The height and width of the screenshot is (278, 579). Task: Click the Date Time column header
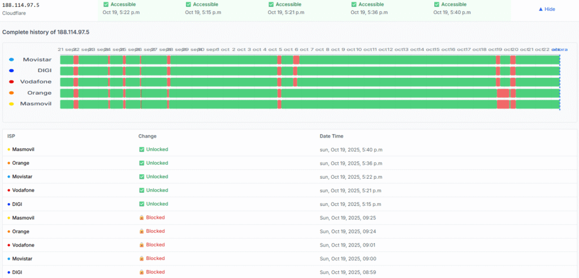pyautogui.click(x=331, y=136)
